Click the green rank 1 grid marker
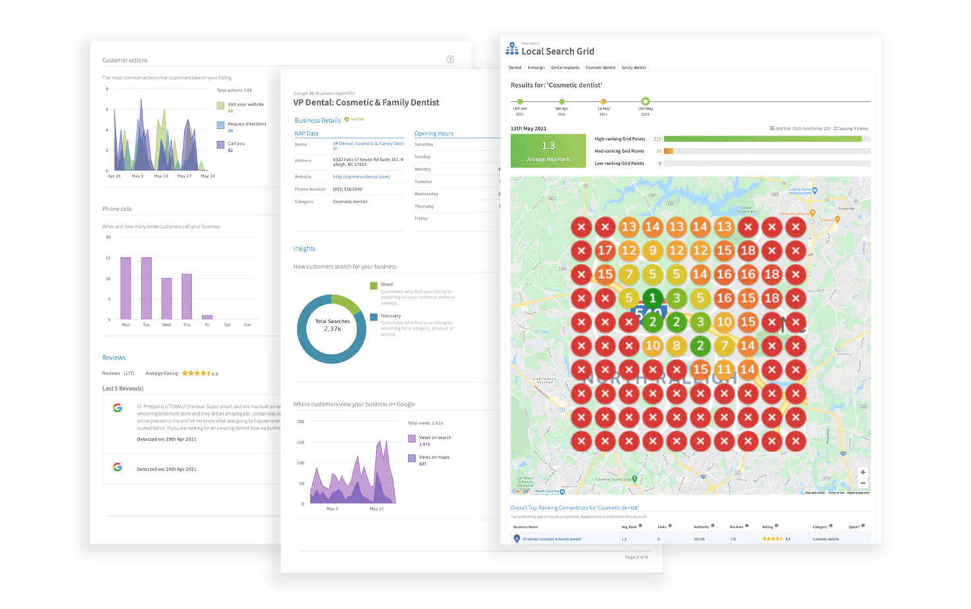Image resolution: width=971 pixels, height=609 pixels. [x=652, y=298]
